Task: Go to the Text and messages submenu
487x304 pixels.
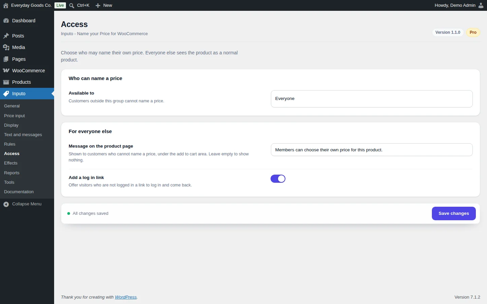Action: 23,134
